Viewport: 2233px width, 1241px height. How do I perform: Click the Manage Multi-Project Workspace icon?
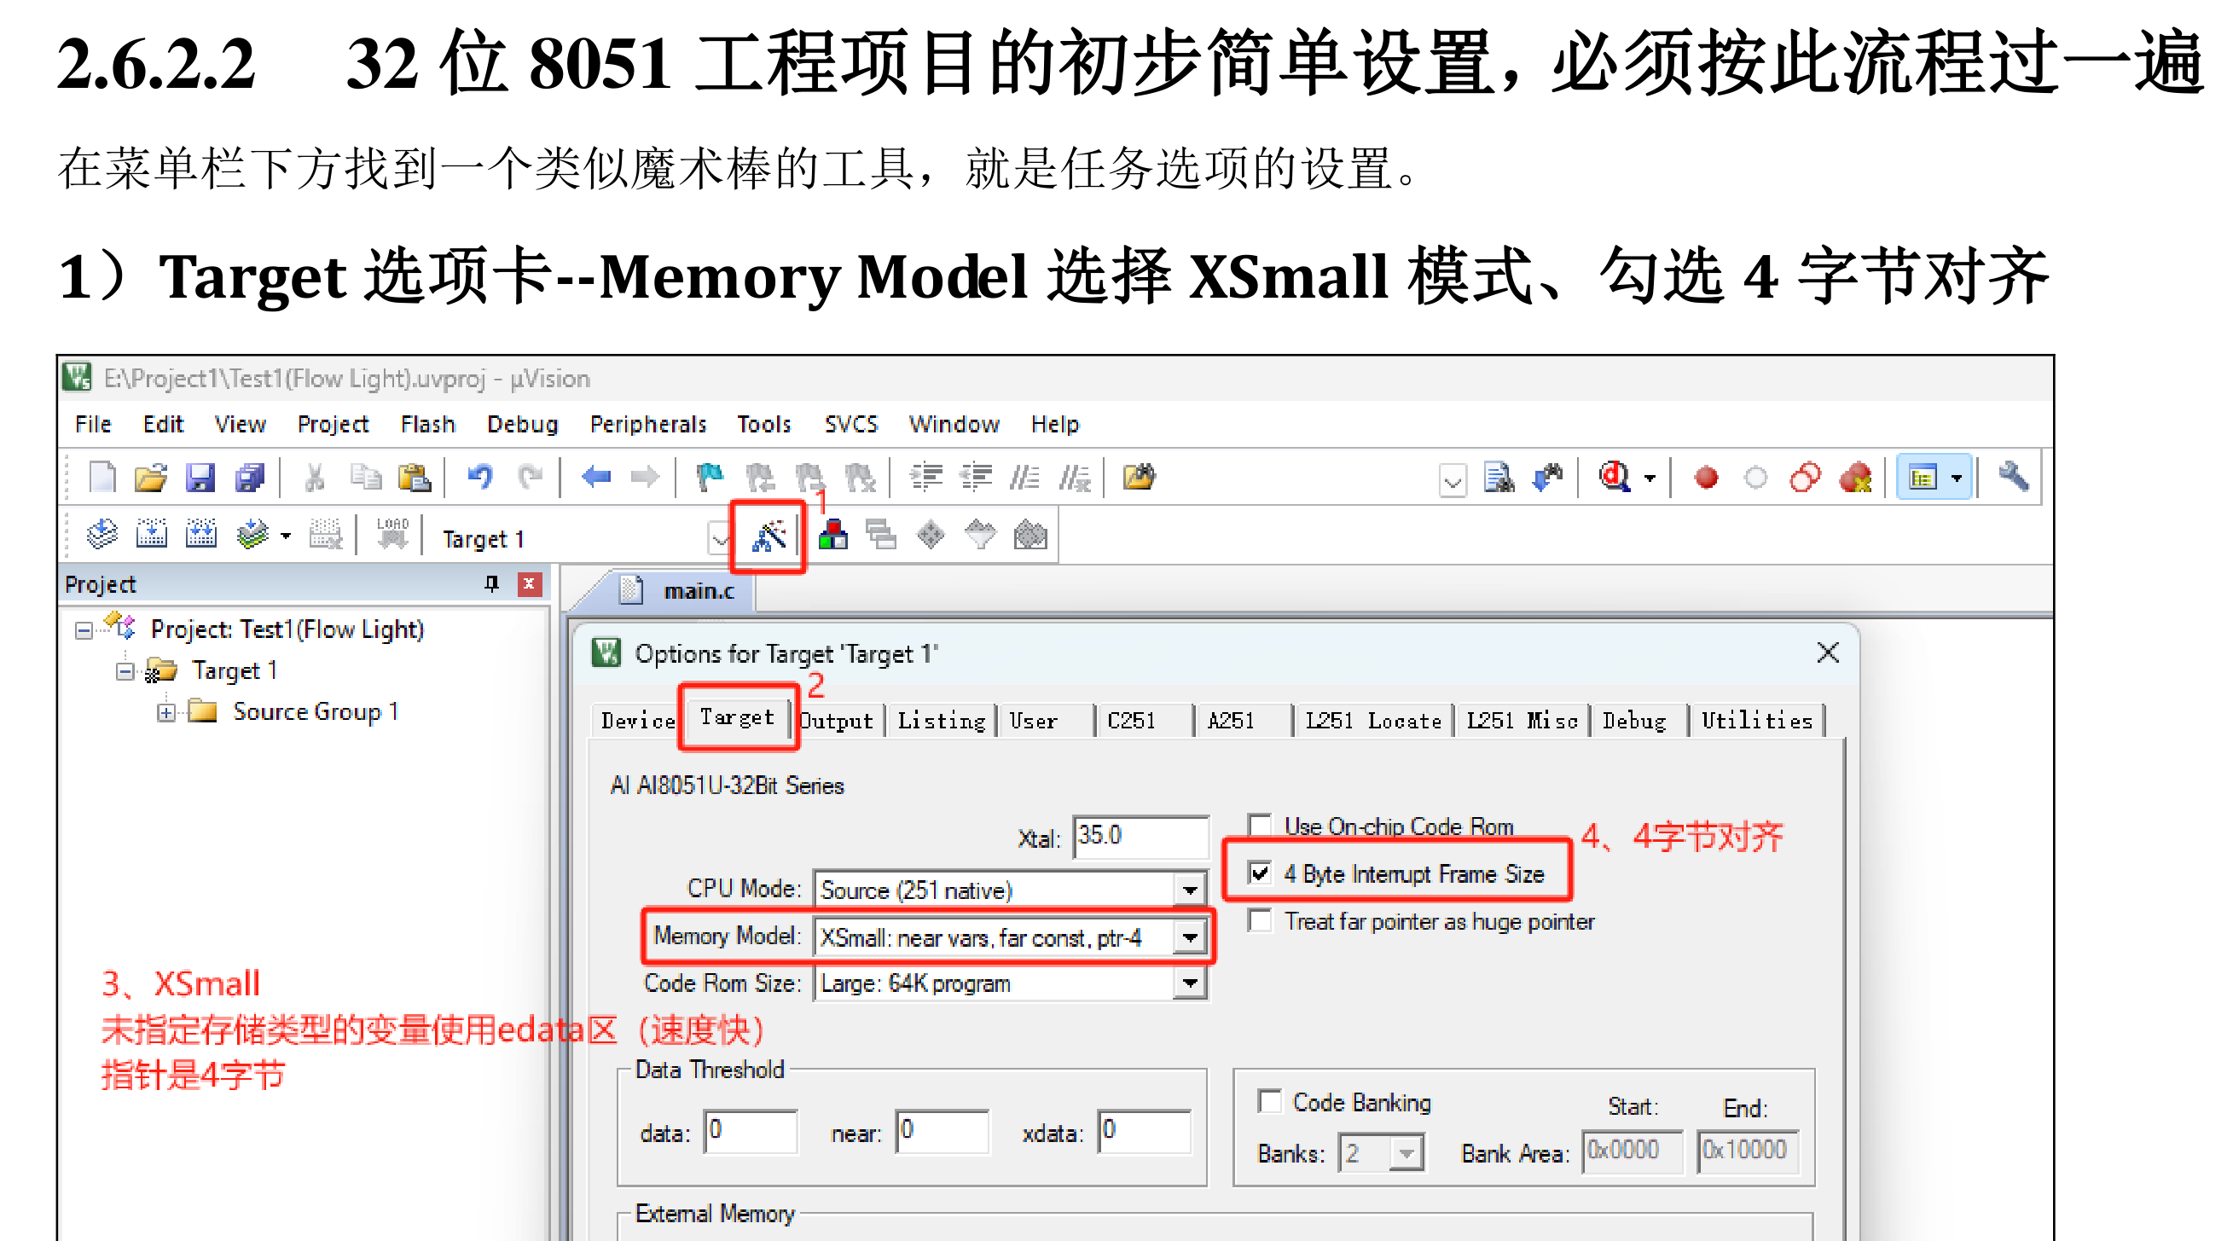(x=882, y=535)
